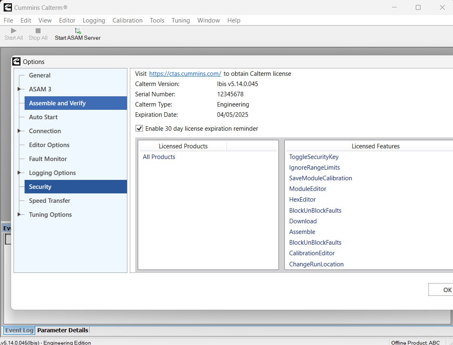Viewport: 453px width, 345px height.
Task: Click the expiration date 04/05/2025
Action: coord(232,115)
